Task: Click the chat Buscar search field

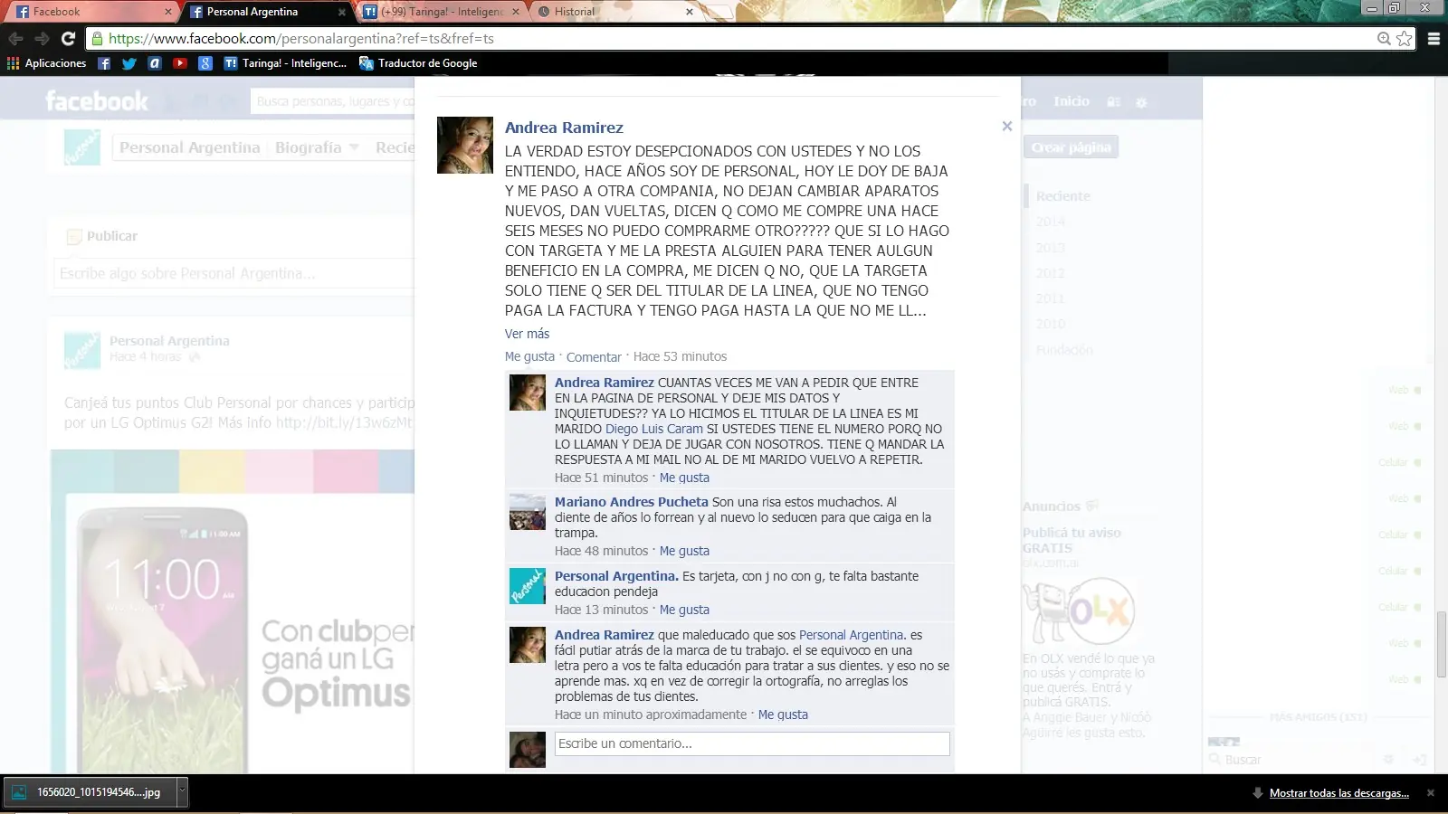Action: (x=1294, y=760)
